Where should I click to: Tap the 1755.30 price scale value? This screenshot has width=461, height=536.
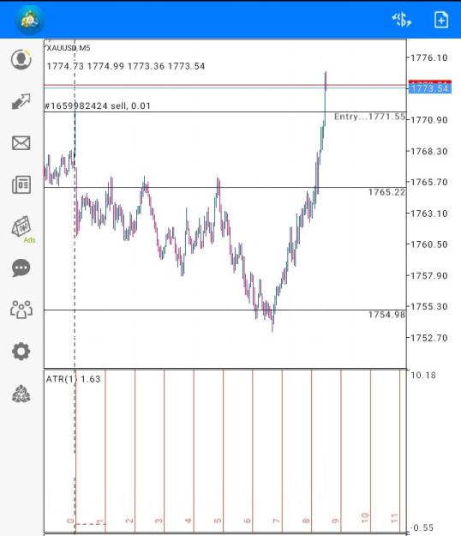pos(429,307)
